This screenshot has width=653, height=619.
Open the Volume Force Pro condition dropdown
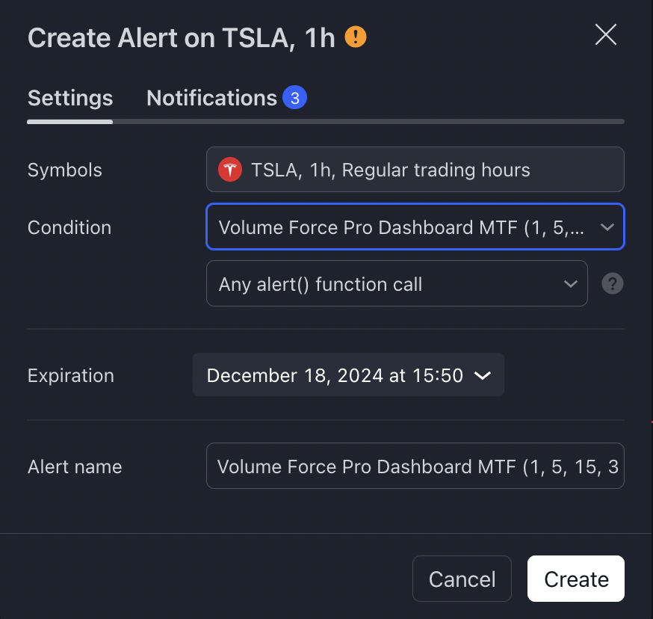coord(415,227)
